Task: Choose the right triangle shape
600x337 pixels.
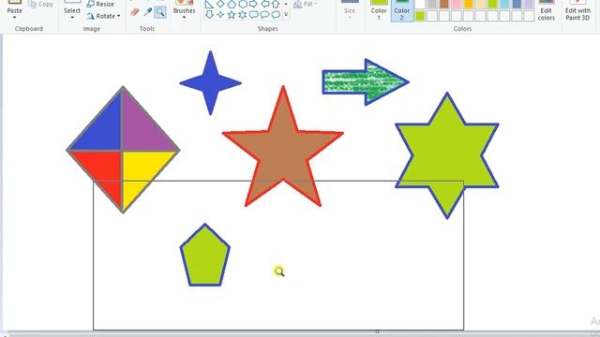Action: [x=209, y=4]
